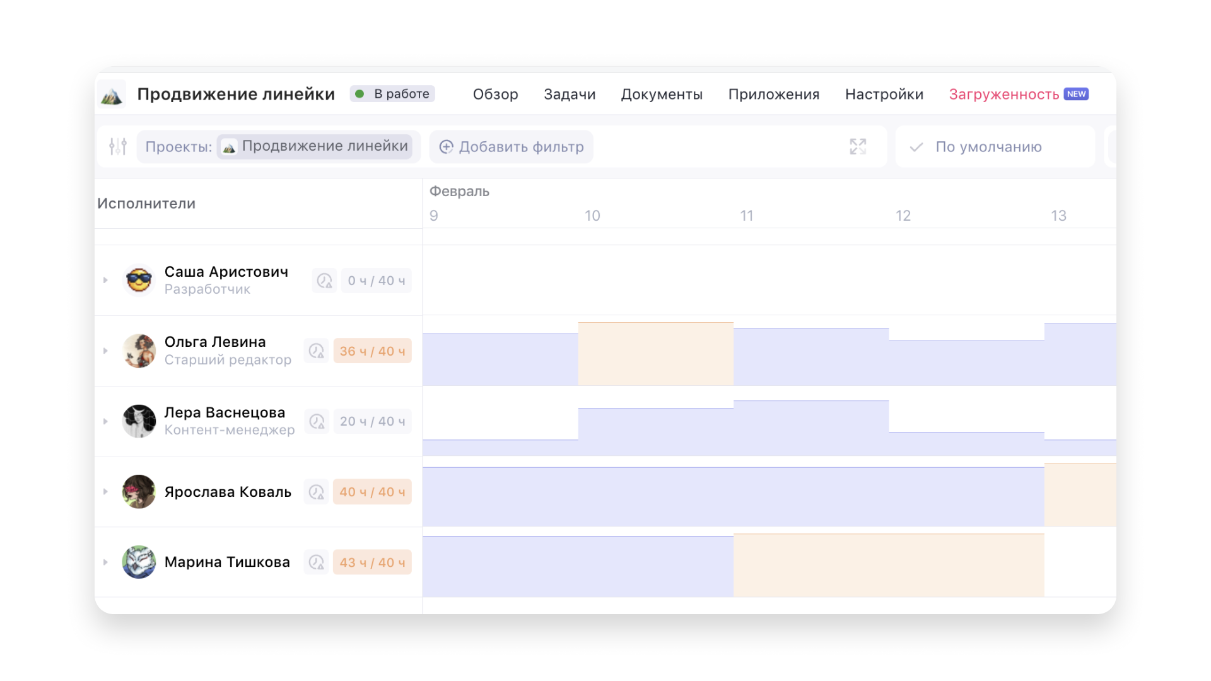Image resolution: width=1211 pixels, height=681 pixels.
Task: Click the project mountain logo icon
Action: click(x=112, y=95)
